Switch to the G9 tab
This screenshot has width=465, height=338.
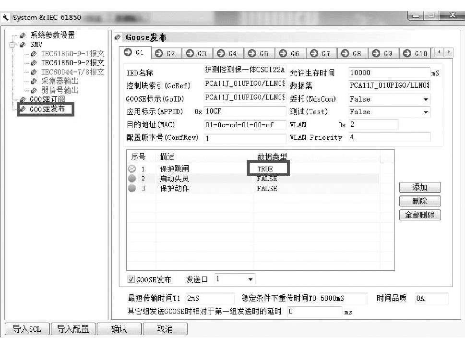(x=383, y=53)
